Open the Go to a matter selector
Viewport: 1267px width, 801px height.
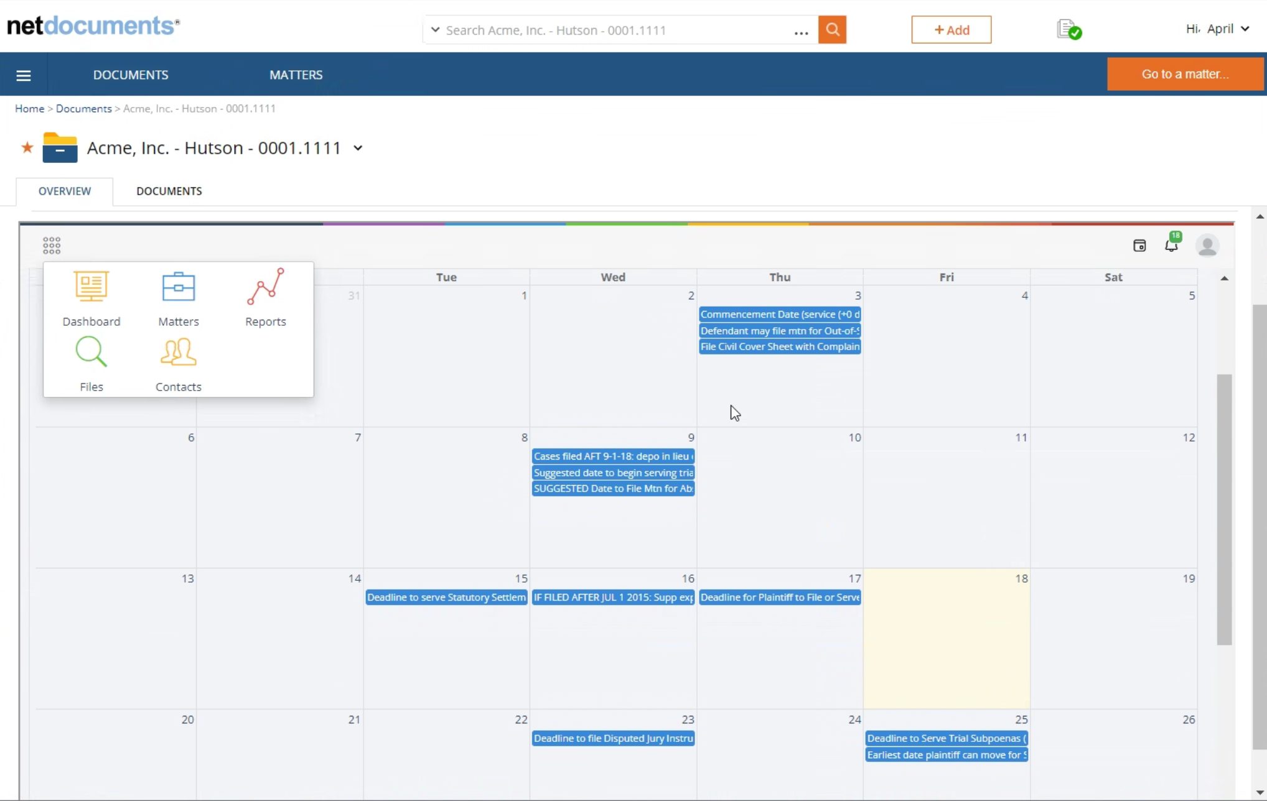1185,74
